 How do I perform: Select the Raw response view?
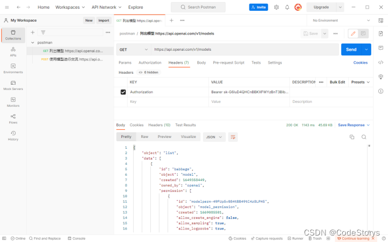click(x=144, y=136)
